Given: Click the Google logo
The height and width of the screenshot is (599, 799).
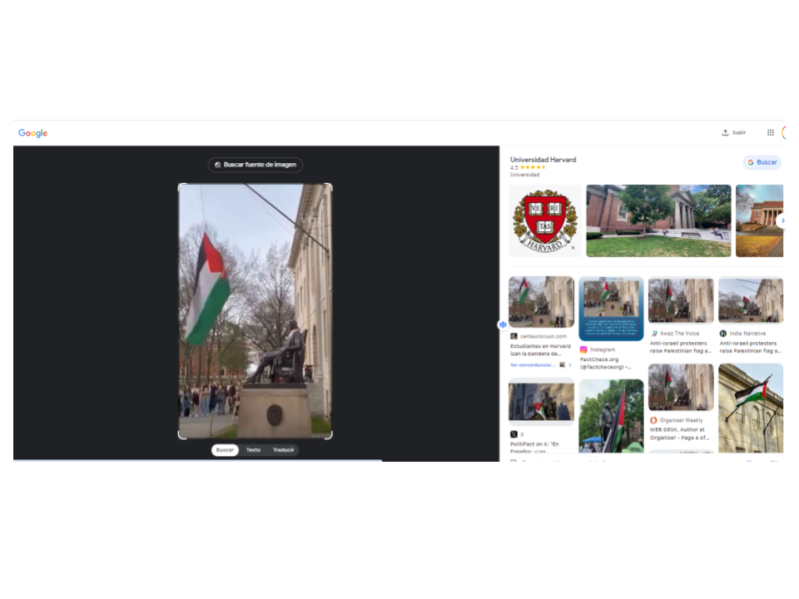Looking at the screenshot, I should coord(33,133).
